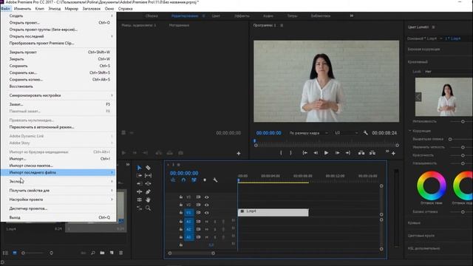473x266 pixels.
Task: Open timeline display settings wrench
Action: 215,180
